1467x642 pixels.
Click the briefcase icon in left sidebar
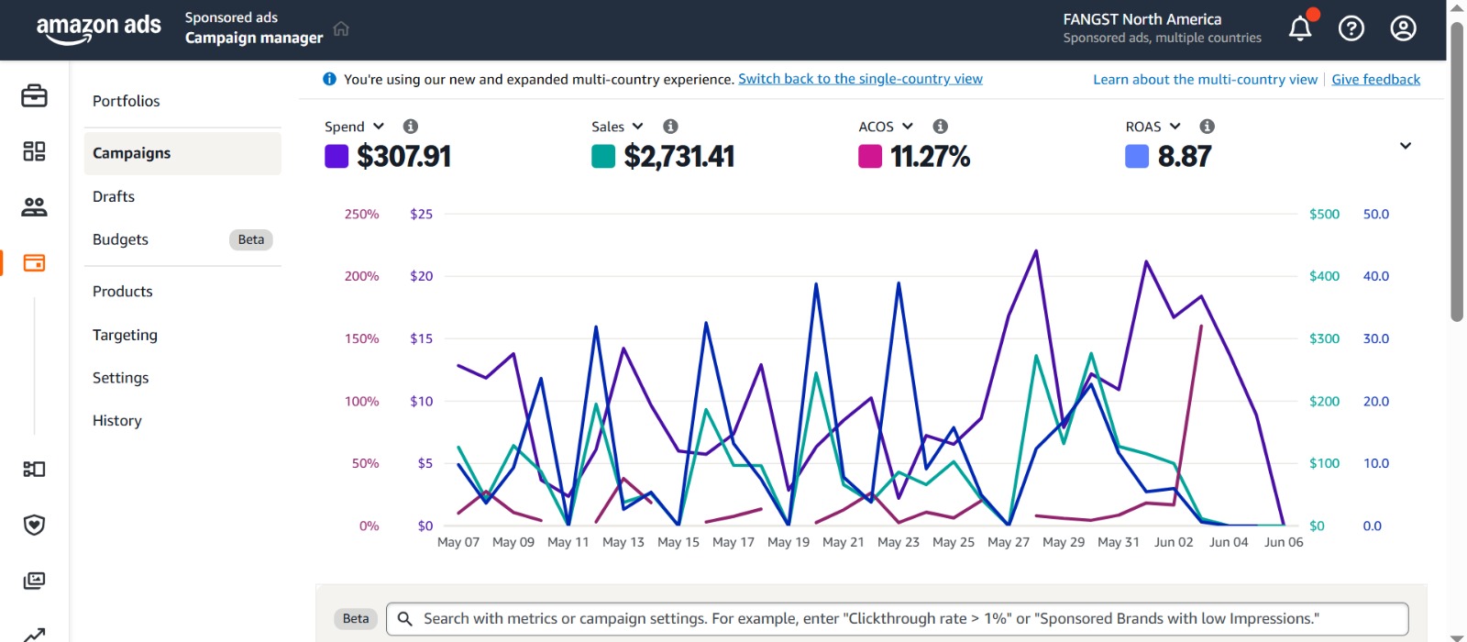34,95
